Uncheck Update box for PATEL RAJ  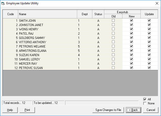[149, 33]
